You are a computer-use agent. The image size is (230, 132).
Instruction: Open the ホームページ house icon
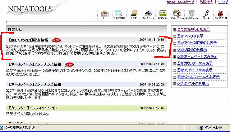click(148, 15)
